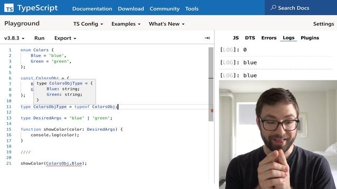
Task: Click the Playground heading
Action: tap(22, 23)
